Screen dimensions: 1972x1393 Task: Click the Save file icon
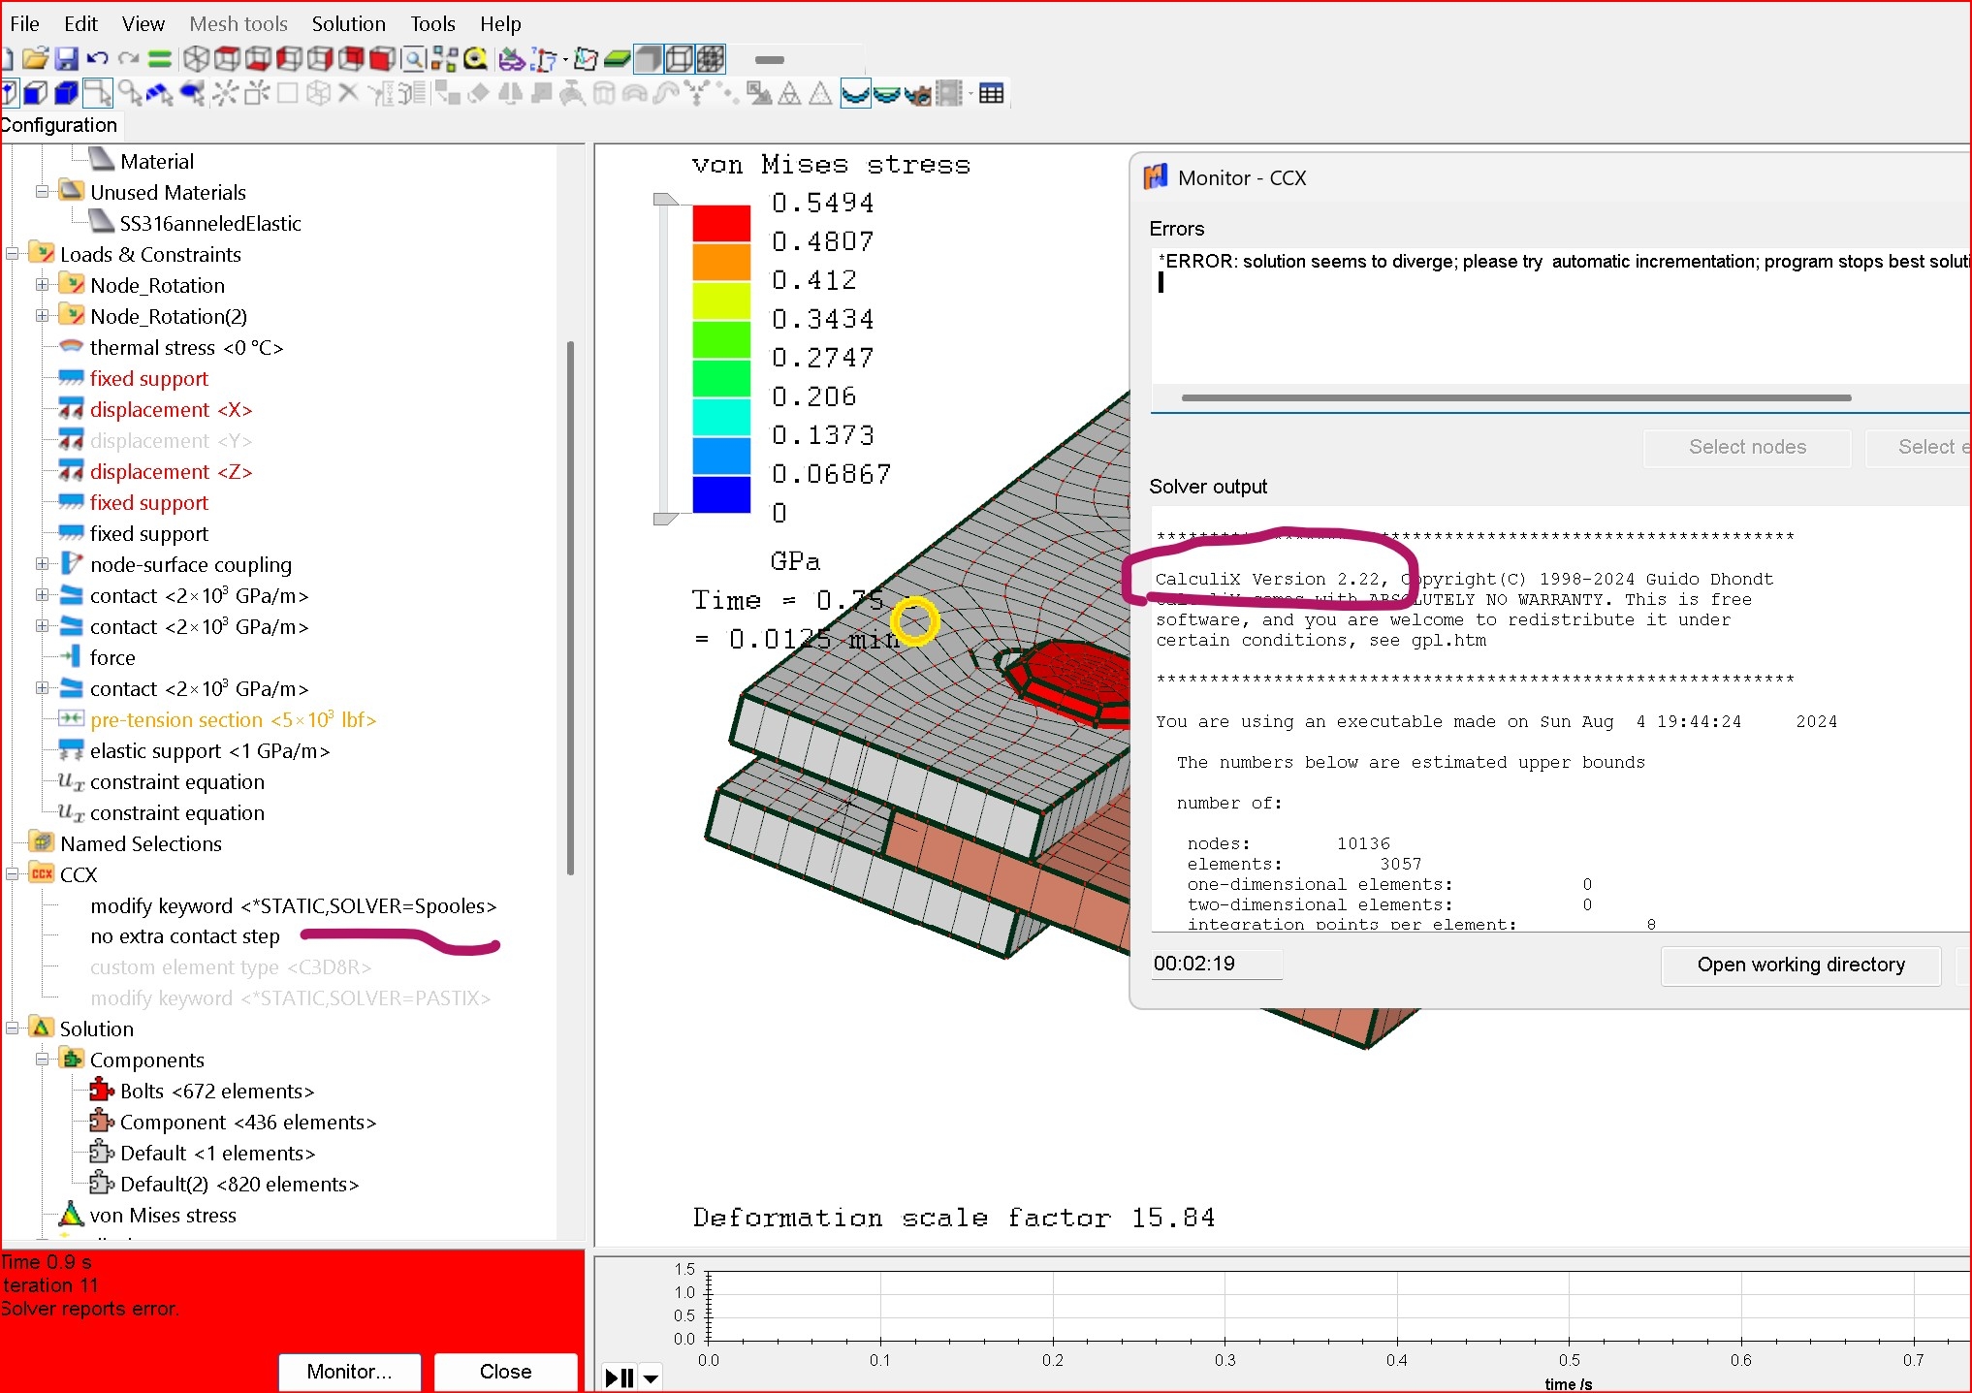[66, 59]
